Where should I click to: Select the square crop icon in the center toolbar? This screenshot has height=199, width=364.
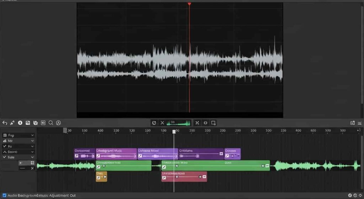[x=213, y=123]
